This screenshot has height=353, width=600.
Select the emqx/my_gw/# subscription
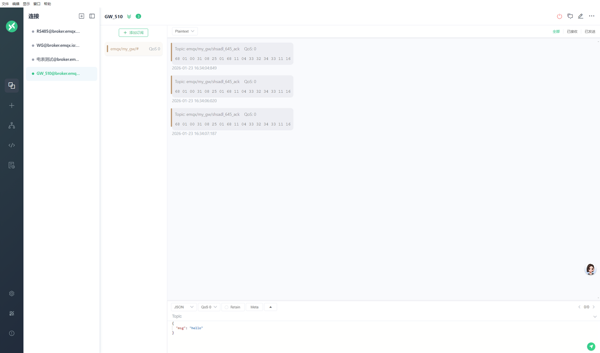(x=134, y=49)
